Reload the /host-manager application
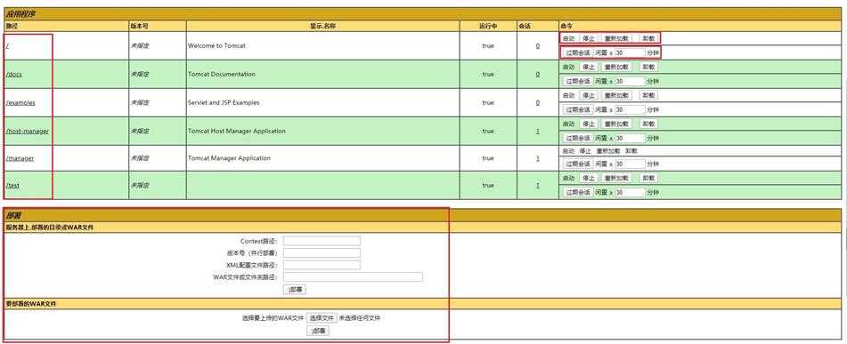Image resolution: width=847 pixels, height=344 pixels. click(x=616, y=124)
